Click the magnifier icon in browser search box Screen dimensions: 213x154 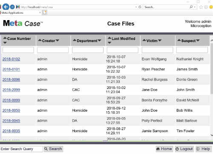[191, 7]
